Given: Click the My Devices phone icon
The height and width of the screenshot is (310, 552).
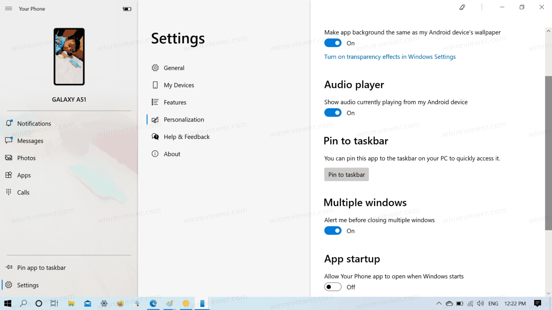Looking at the screenshot, I should click(155, 85).
